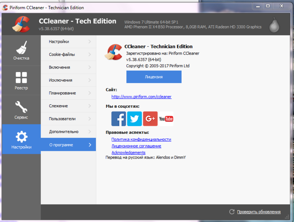Click the Copyright © 2005-2017 Piriform Ltd text

tap(158, 66)
